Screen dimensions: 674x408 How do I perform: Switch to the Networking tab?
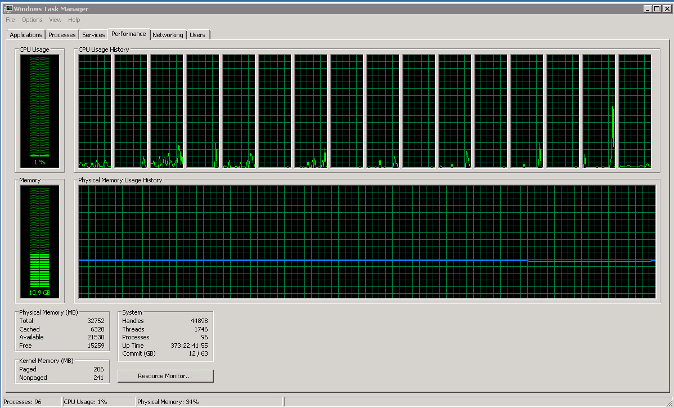[x=168, y=35]
